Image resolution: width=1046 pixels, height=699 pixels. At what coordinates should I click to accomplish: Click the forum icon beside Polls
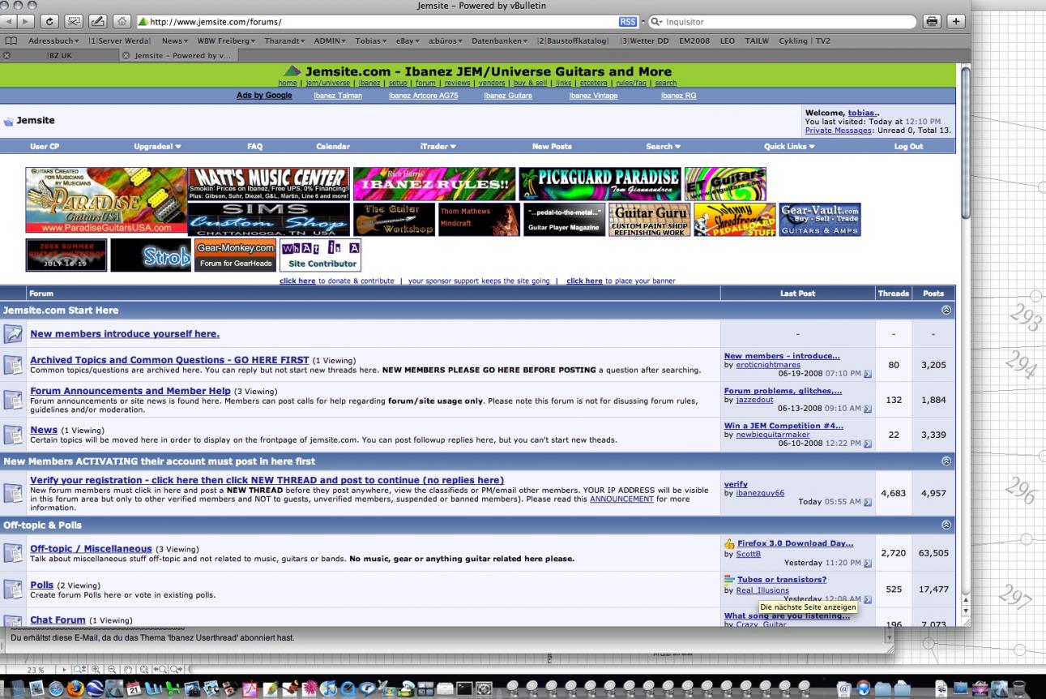(x=13, y=589)
